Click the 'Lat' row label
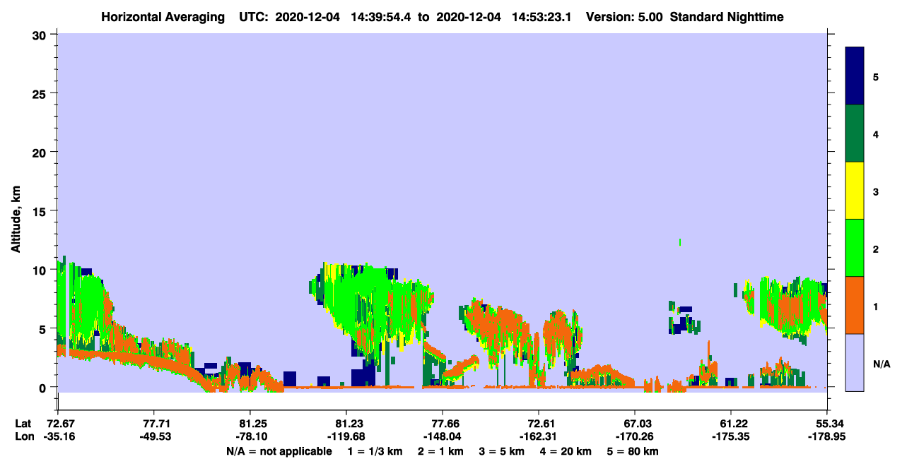The width and height of the screenshot is (919, 471). click(x=23, y=424)
